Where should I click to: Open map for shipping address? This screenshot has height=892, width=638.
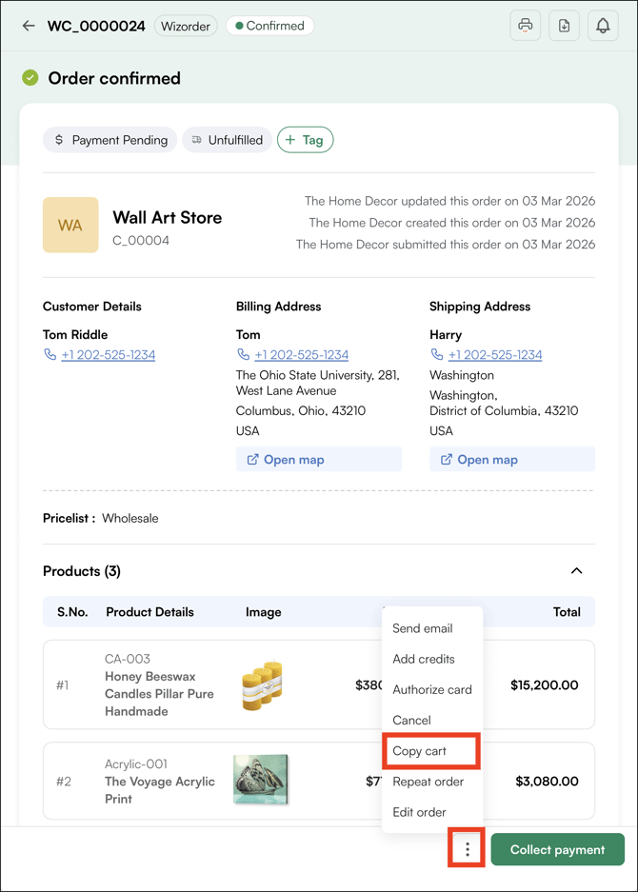[511, 459]
